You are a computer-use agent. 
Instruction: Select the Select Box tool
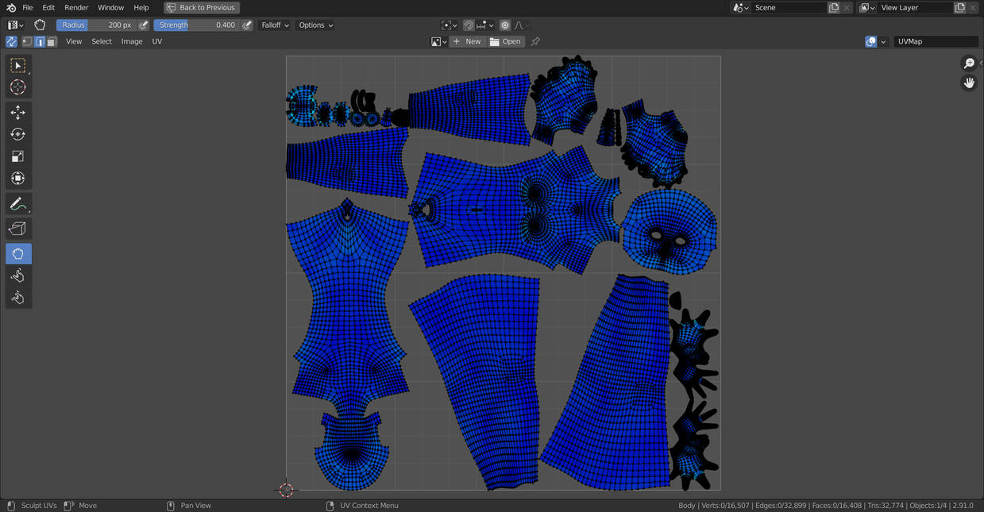point(18,65)
